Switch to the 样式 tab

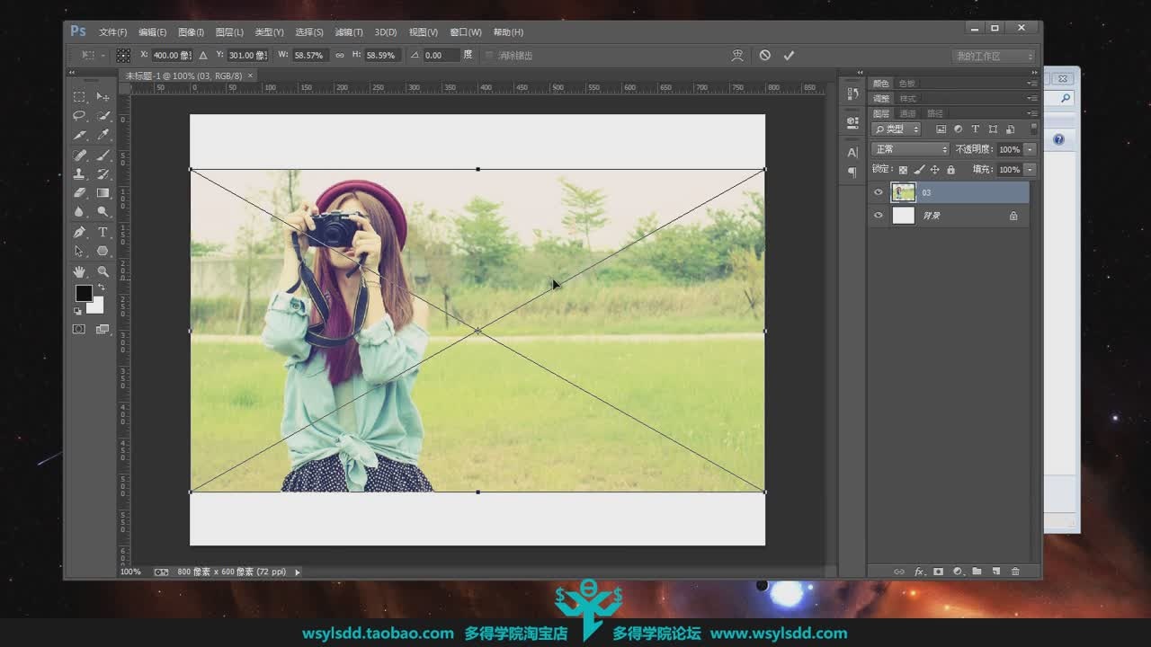click(x=908, y=99)
